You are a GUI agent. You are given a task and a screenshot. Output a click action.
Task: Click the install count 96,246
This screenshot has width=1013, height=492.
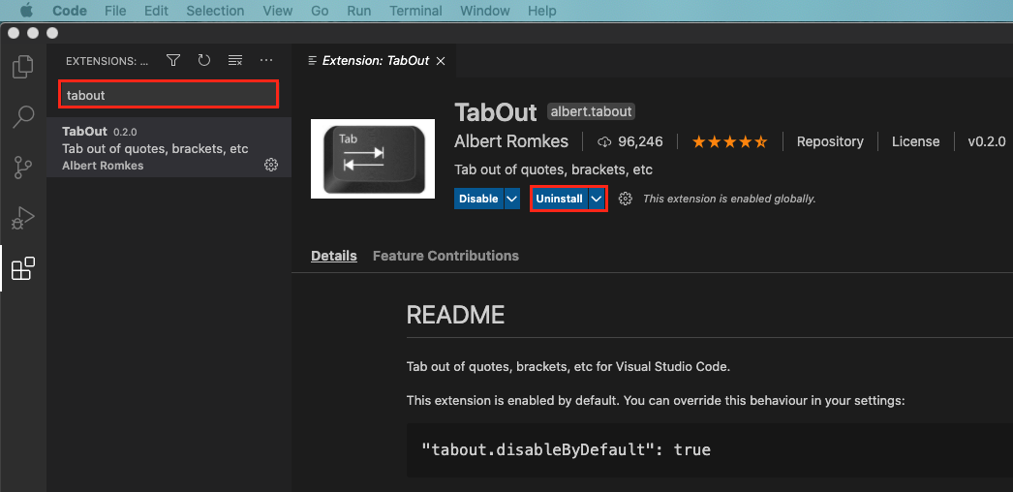tap(630, 141)
